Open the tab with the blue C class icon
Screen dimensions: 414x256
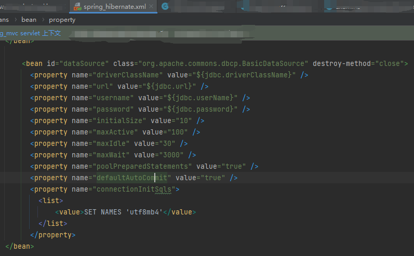tap(165, 6)
